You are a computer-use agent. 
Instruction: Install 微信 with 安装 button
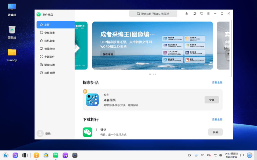click(x=215, y=132)
